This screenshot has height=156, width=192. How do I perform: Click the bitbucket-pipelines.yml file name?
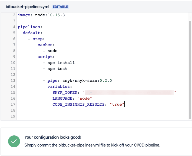[27, 7]
